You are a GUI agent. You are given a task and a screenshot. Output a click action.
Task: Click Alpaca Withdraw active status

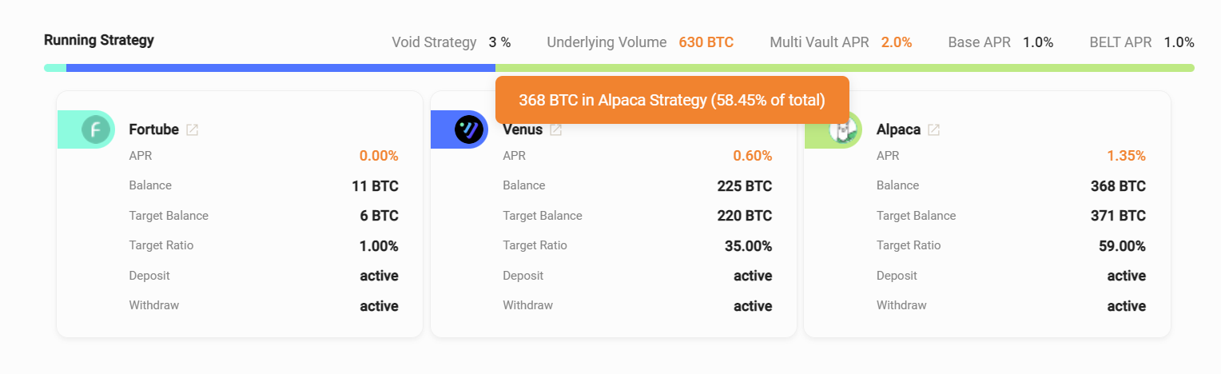(x=1126, y=306)
